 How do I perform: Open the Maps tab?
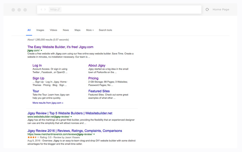click(78, 30)
